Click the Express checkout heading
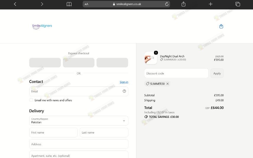Screen dimensions: 253x158 point(79,53)
